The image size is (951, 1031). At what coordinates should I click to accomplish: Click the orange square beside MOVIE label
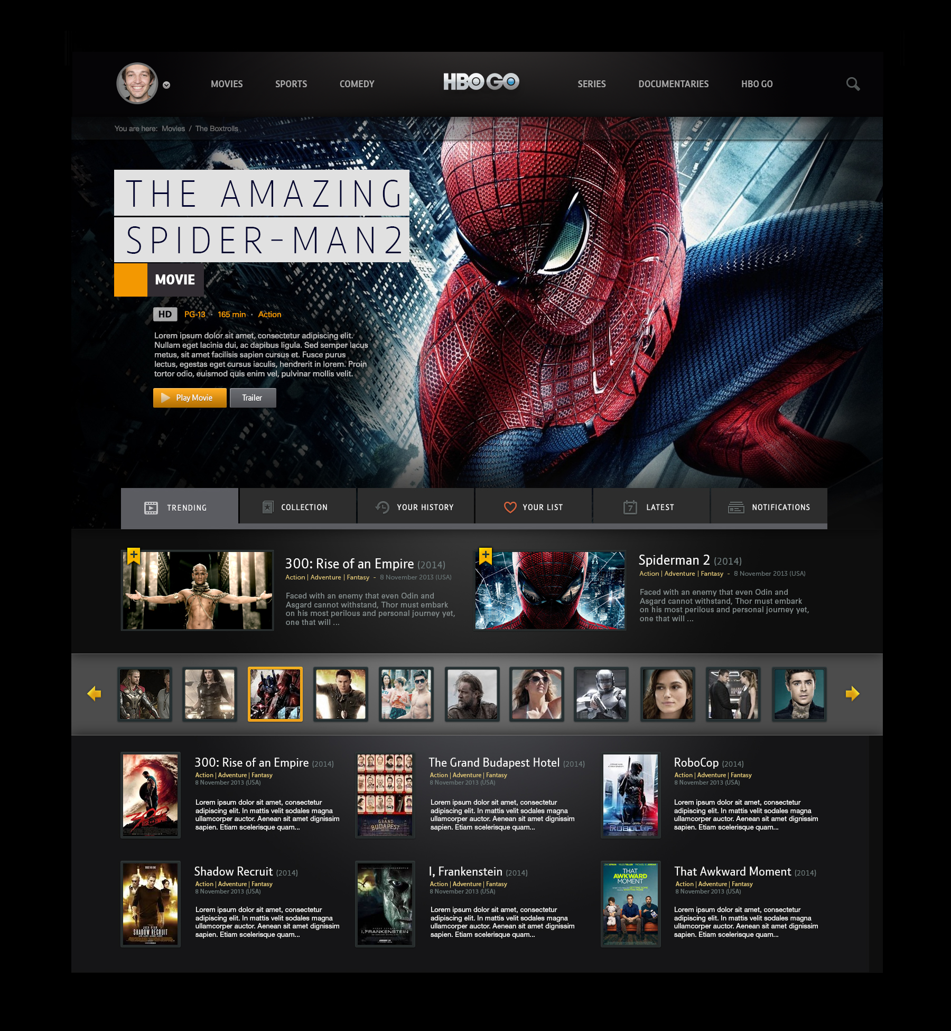coord(130,280)
